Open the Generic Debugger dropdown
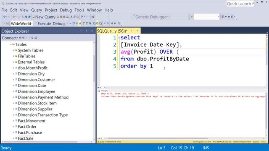This screenshot has width=269, height=151. [152, 17]
